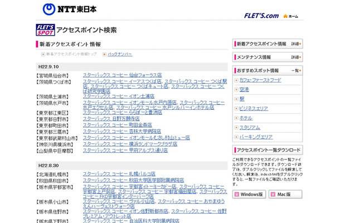Click the greyed 新着アクセスポイント情報トップ text
Viewport: 340px width, 223px height.
point(71,54)
